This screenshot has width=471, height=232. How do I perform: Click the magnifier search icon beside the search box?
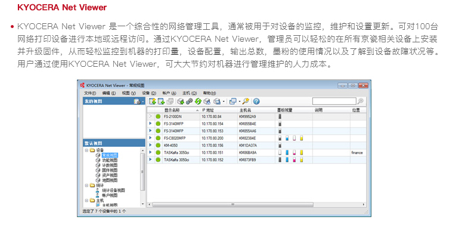(x=361, y=101)
